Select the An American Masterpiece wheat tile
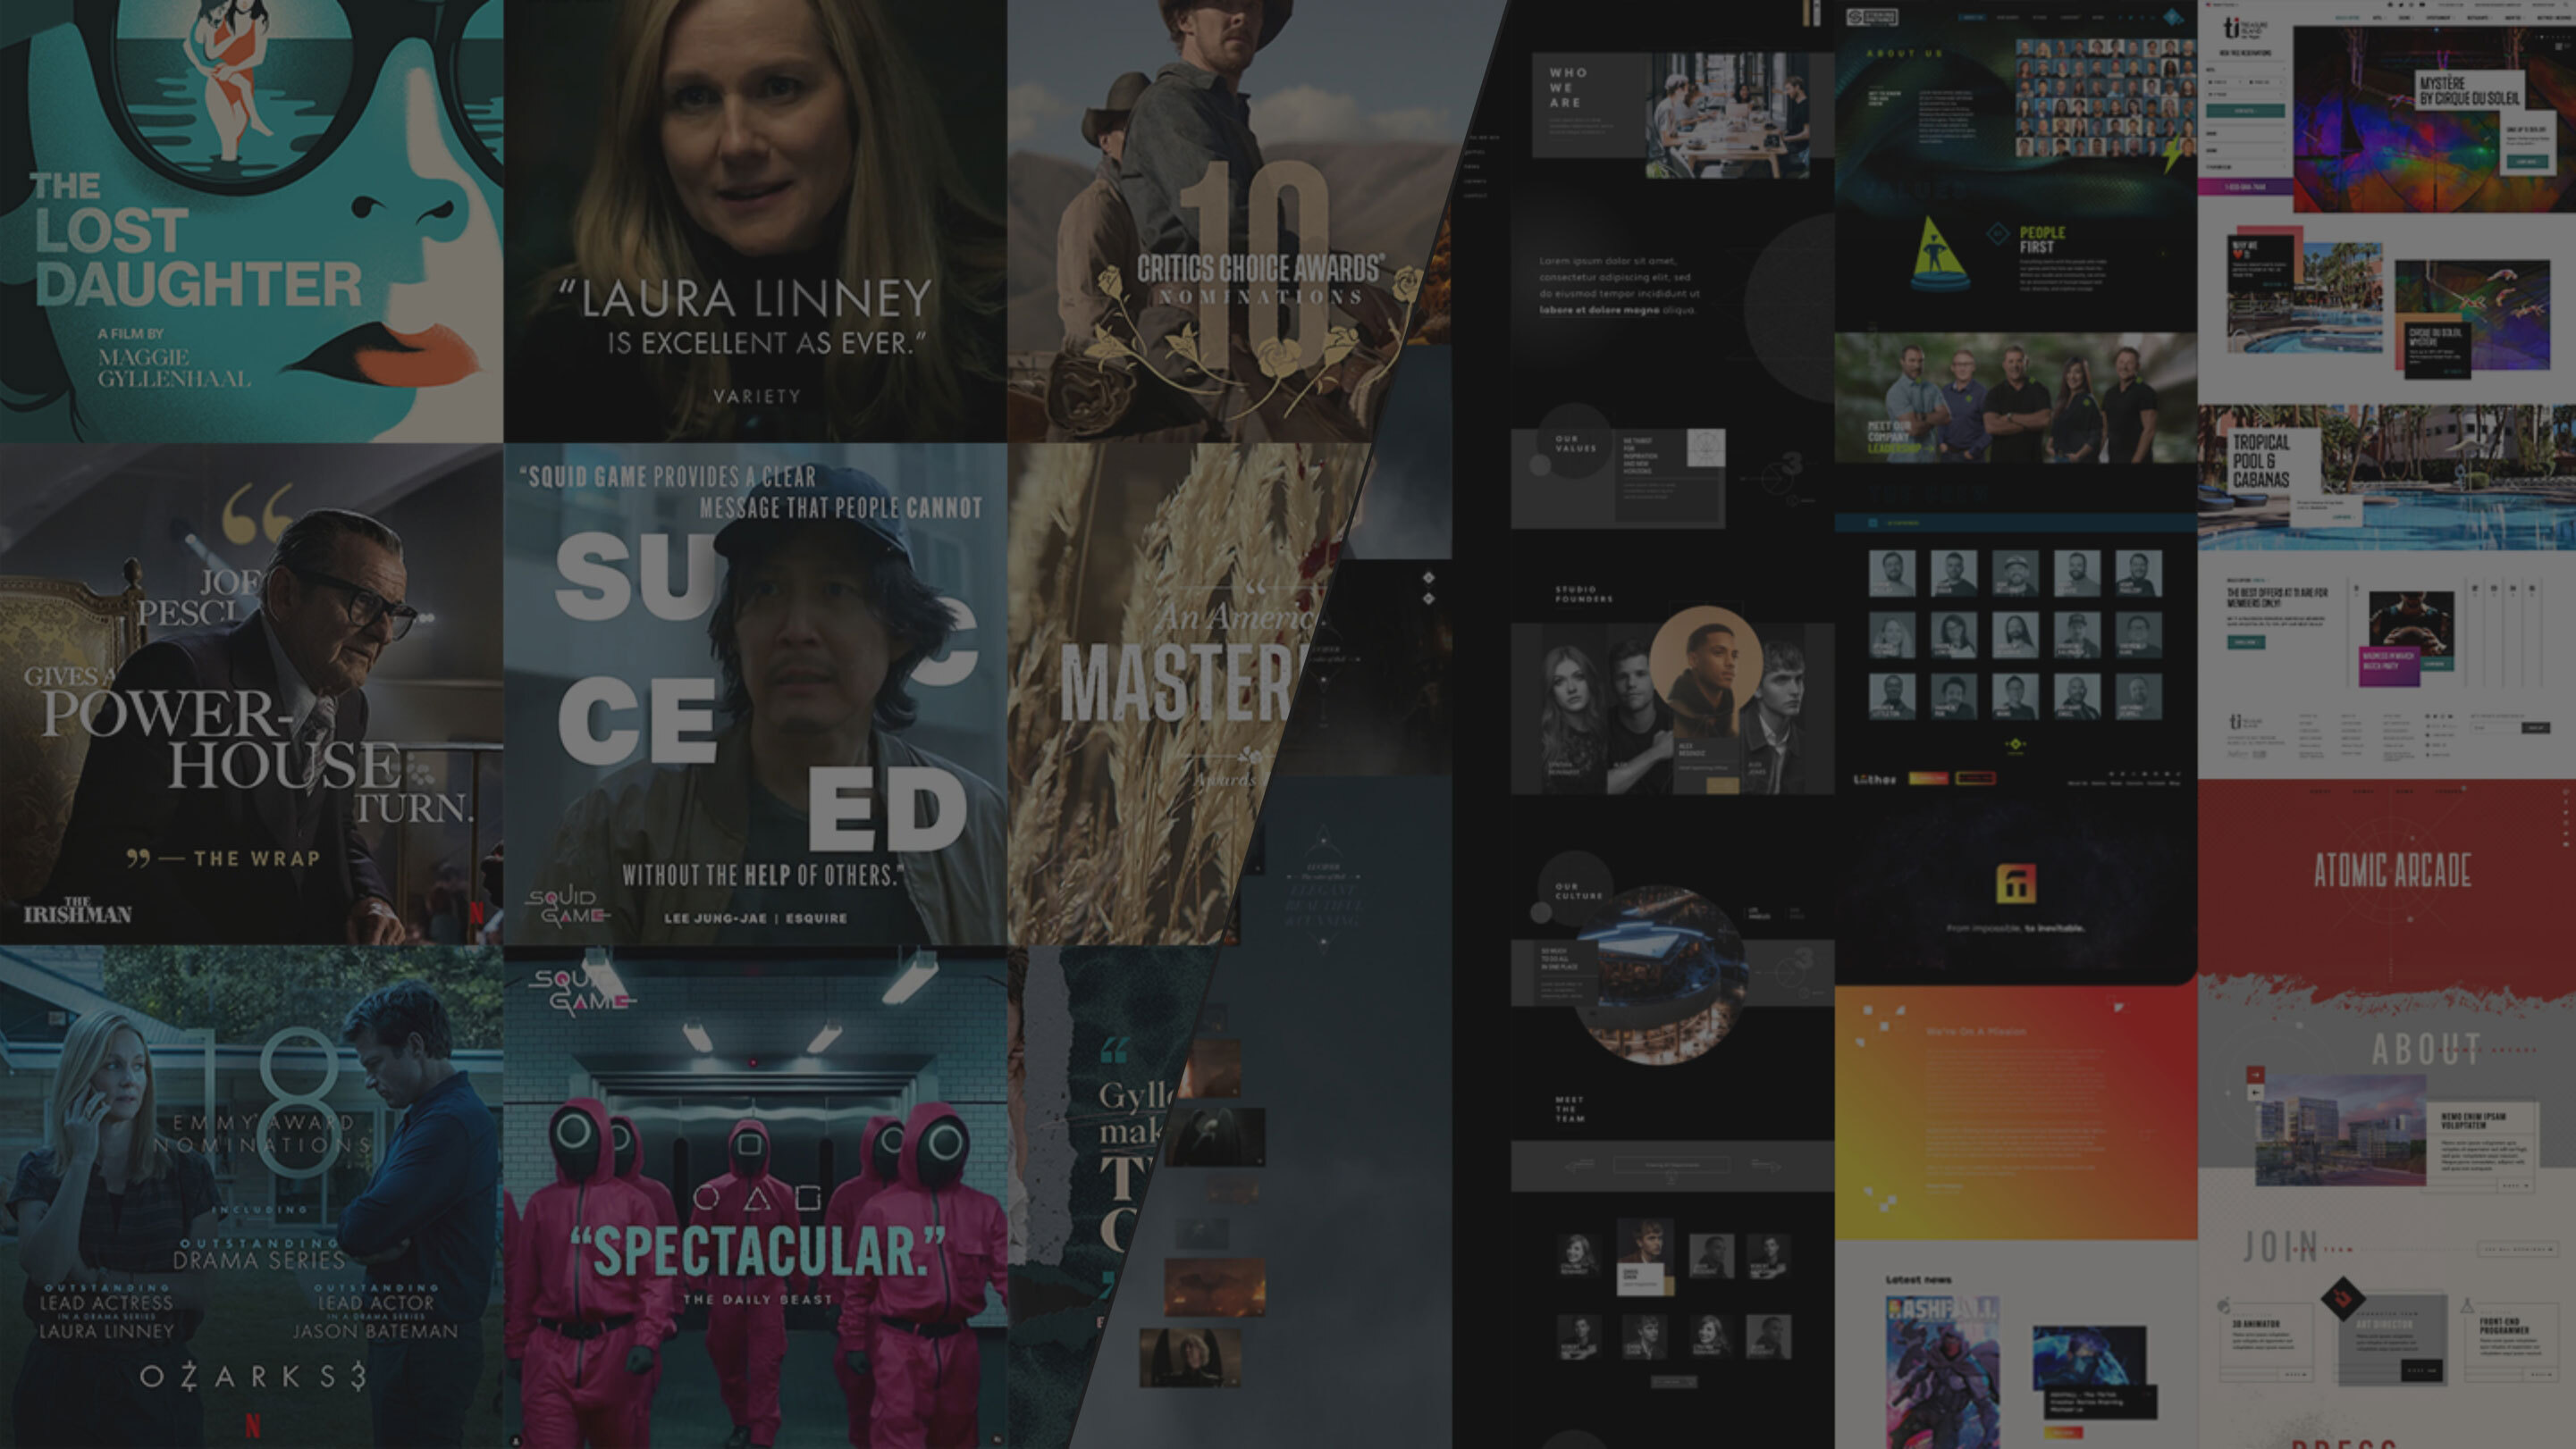This screenshot has height=1449, width=2576. pos(1170,694)
